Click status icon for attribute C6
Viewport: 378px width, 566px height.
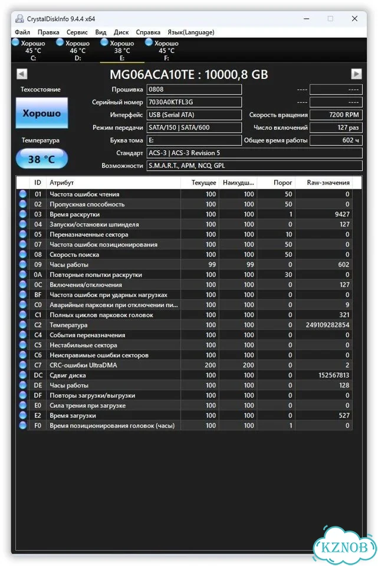[x=23, y=355]
